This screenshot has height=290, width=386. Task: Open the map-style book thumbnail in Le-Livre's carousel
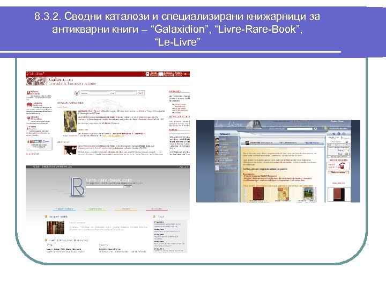pos(283,193)
